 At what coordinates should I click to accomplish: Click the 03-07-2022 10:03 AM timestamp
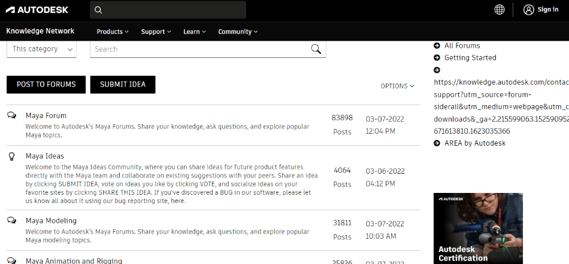pos(385,230)
